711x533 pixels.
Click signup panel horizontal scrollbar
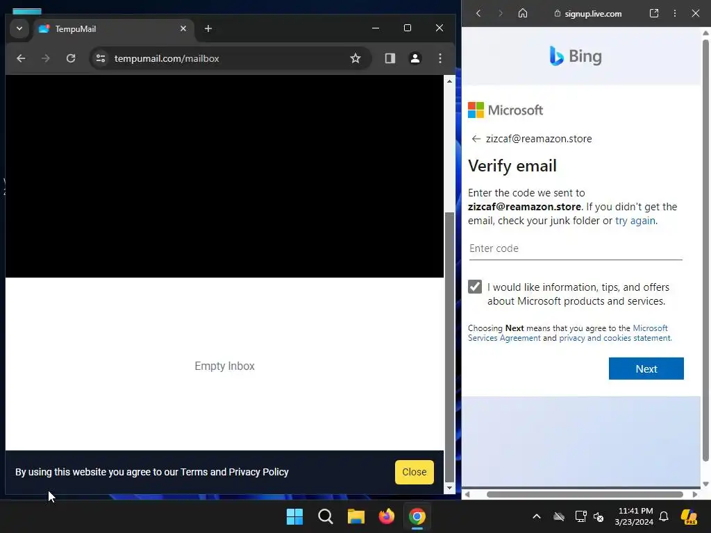tap(585, 494)
